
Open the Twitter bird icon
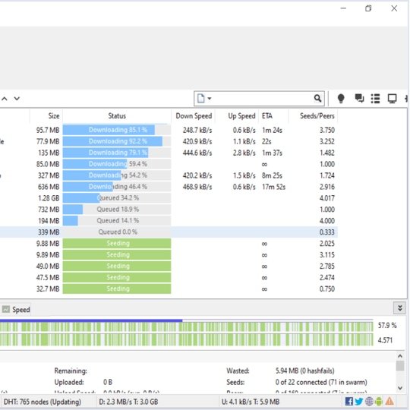click(x=358, y=401)
